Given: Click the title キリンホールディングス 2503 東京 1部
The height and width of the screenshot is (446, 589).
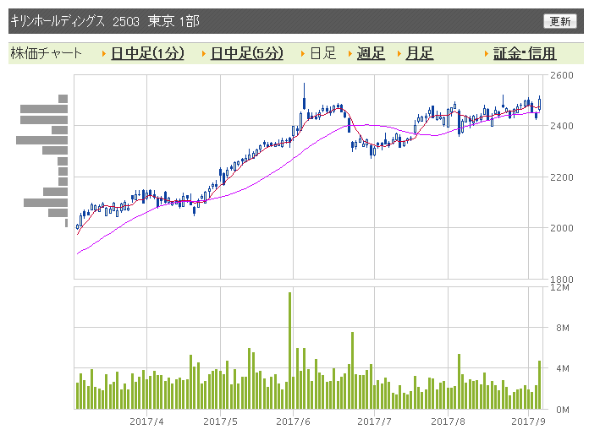Looking at the screenshot, I should pos(105,21).
